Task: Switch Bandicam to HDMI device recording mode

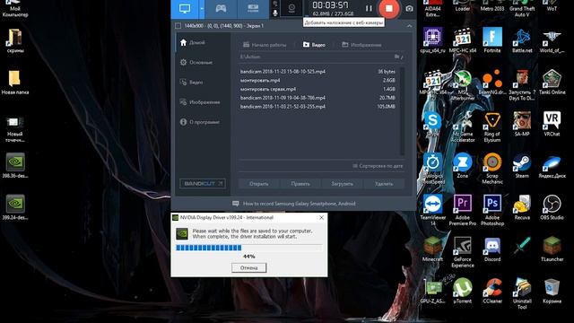Action: pyautogui.click(x=253, y=8)
